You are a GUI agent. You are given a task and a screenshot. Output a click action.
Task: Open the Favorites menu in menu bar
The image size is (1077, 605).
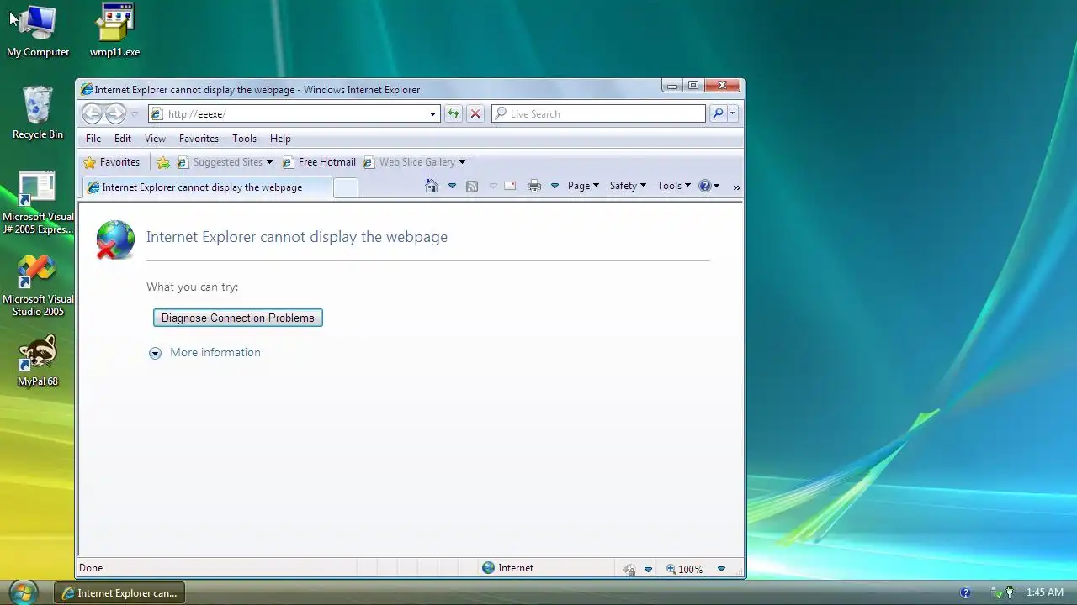(199, 139)
